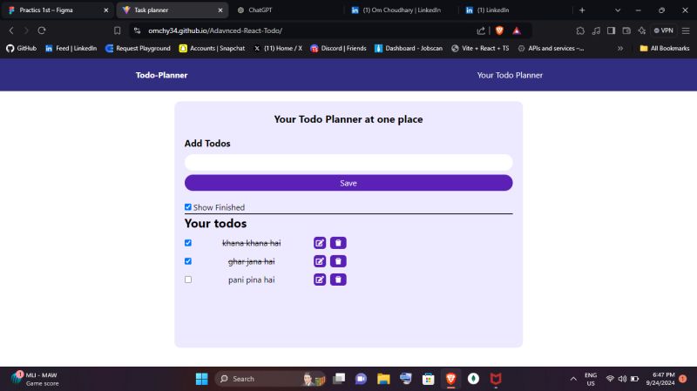The image size is (697, 391).
Task: Delete the 'ghar jana hai' todo
Action: [x=338, y=261]
